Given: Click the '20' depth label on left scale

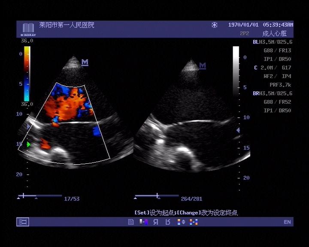Looking at the screenshot, I should click(x=19, y=175).
